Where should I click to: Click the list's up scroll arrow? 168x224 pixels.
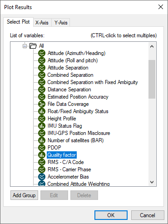(152, 46)
